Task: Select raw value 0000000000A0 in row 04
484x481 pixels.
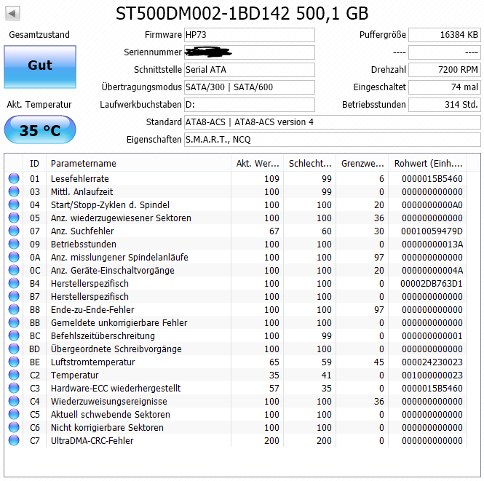Action: 432,205
